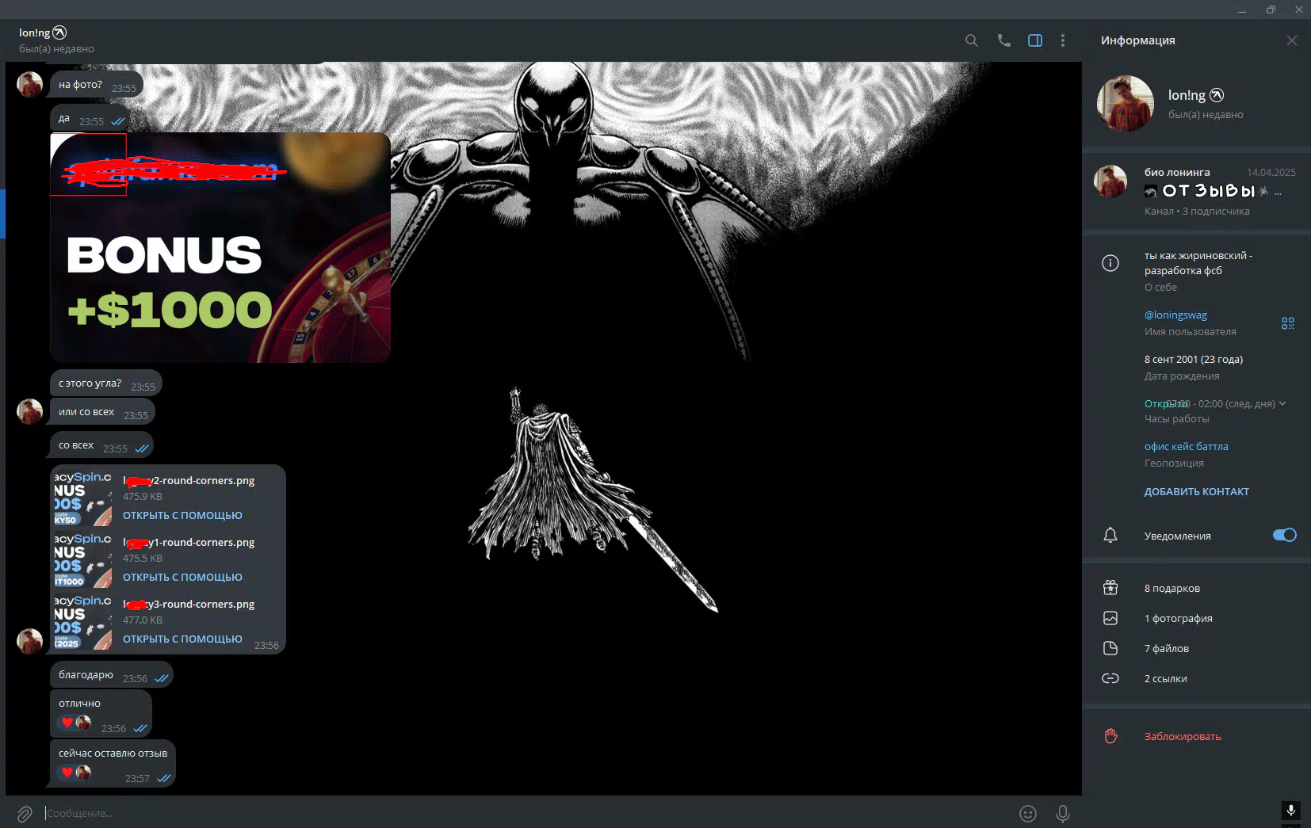Close the Информация panel

(1292, 40)
